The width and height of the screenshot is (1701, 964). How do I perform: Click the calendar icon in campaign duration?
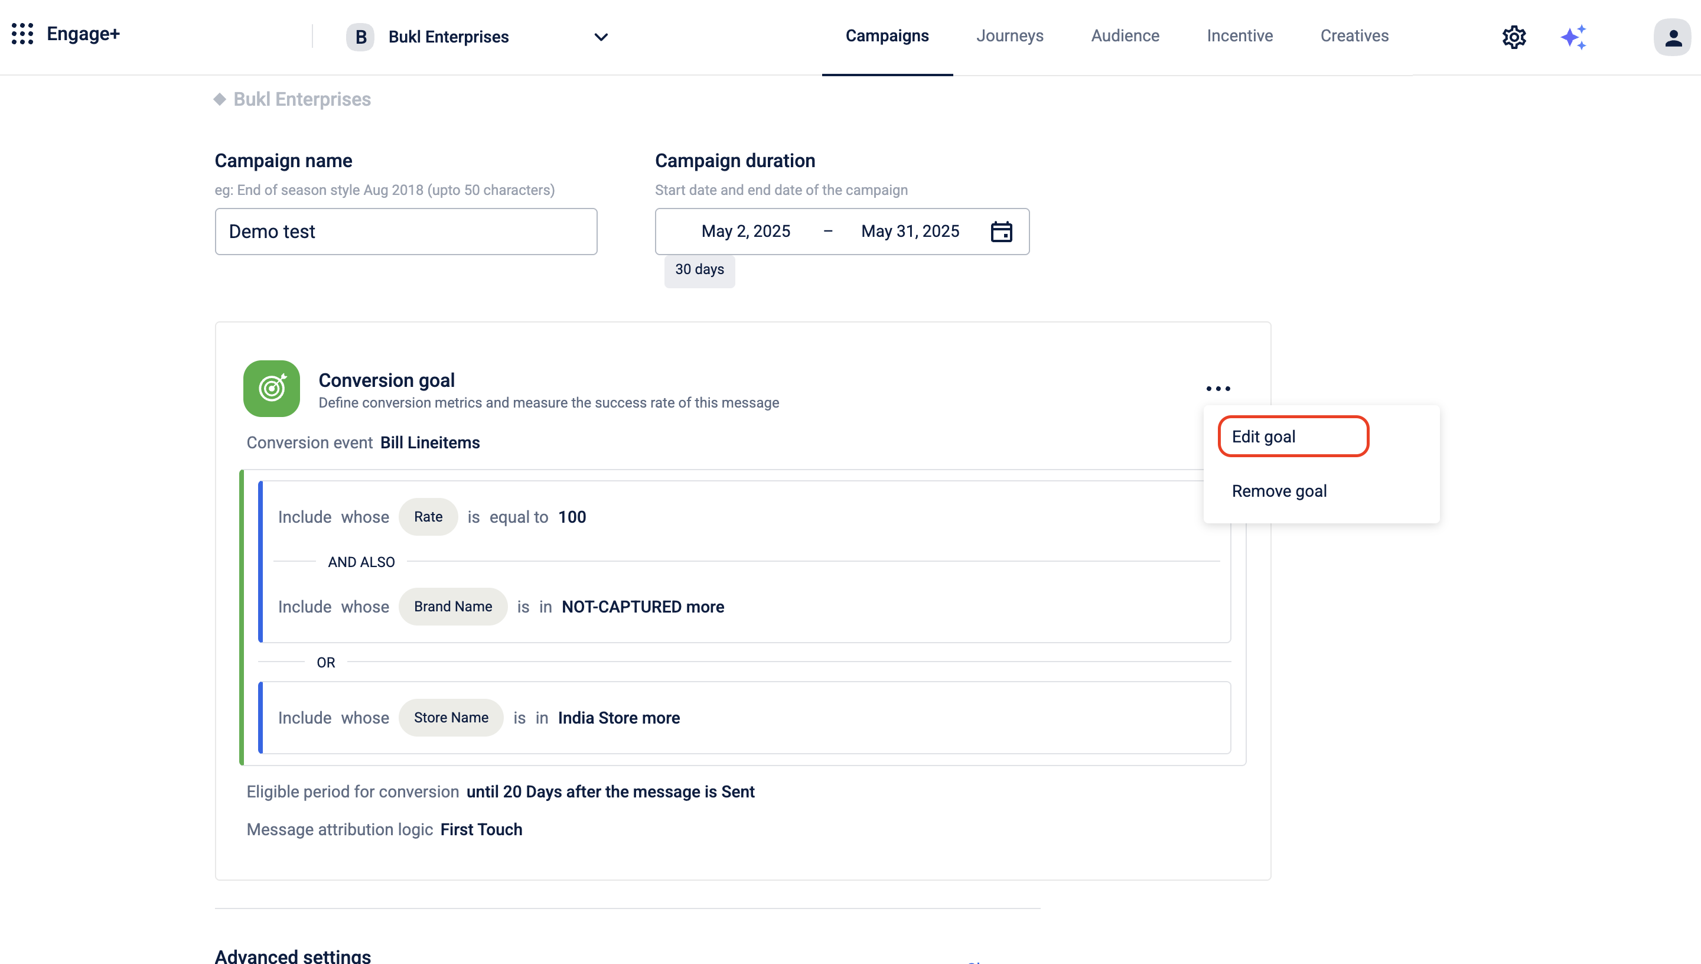pyautogui.click(x=1001, y=232)
